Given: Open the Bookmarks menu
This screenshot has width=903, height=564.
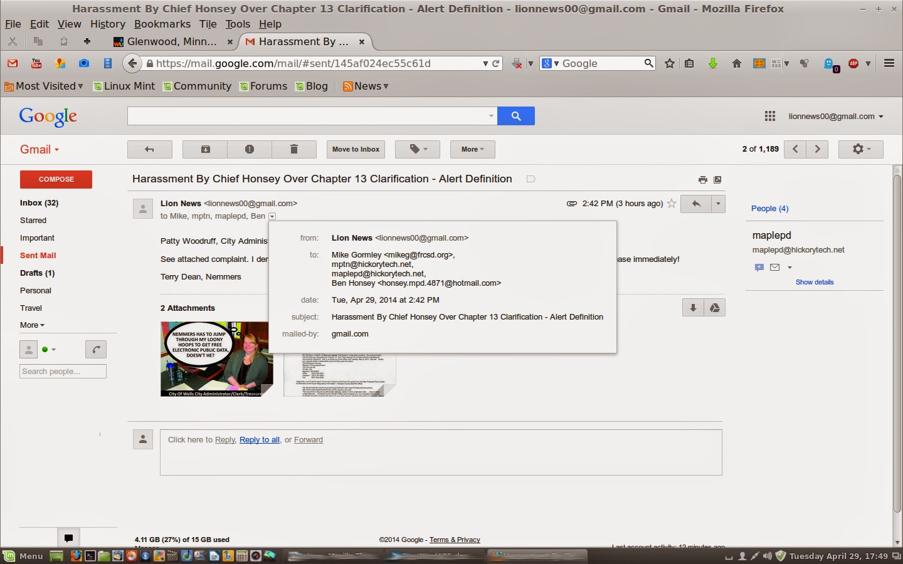Looking at the screenshot, I should [162, 24].
